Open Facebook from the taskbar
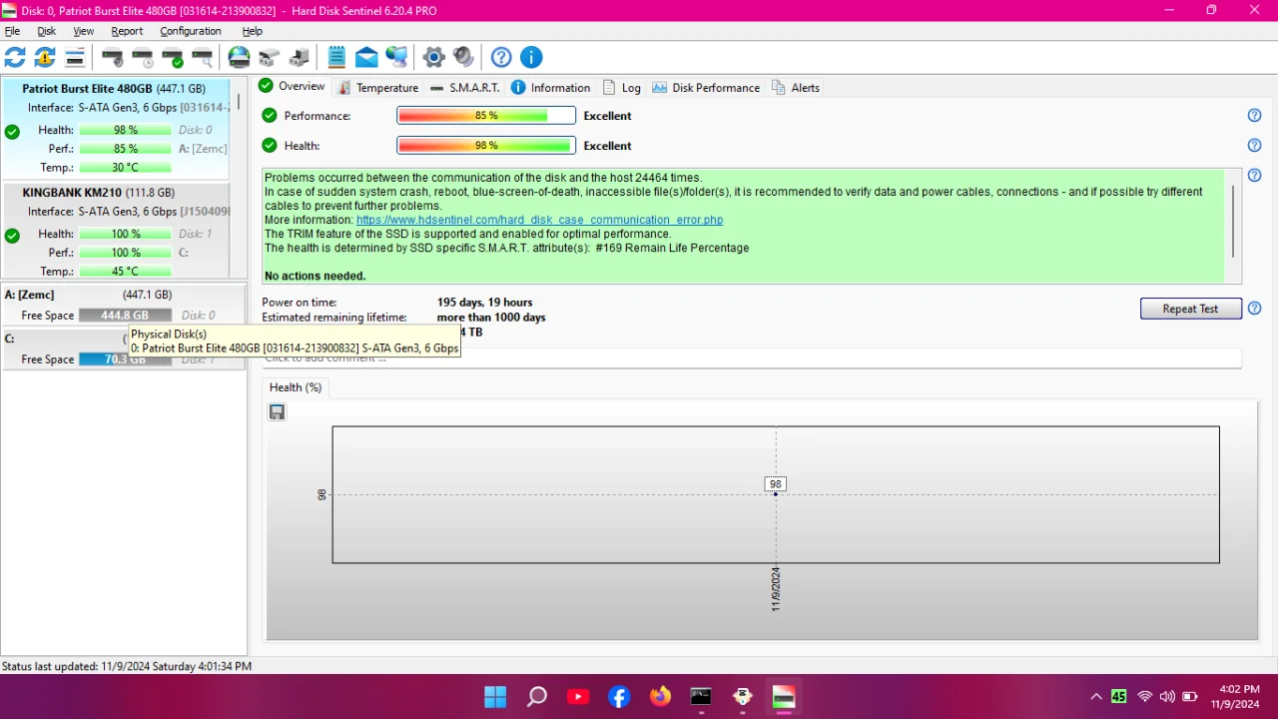The width and height of the screenshot is (1278, 719). tap(619, 697)
